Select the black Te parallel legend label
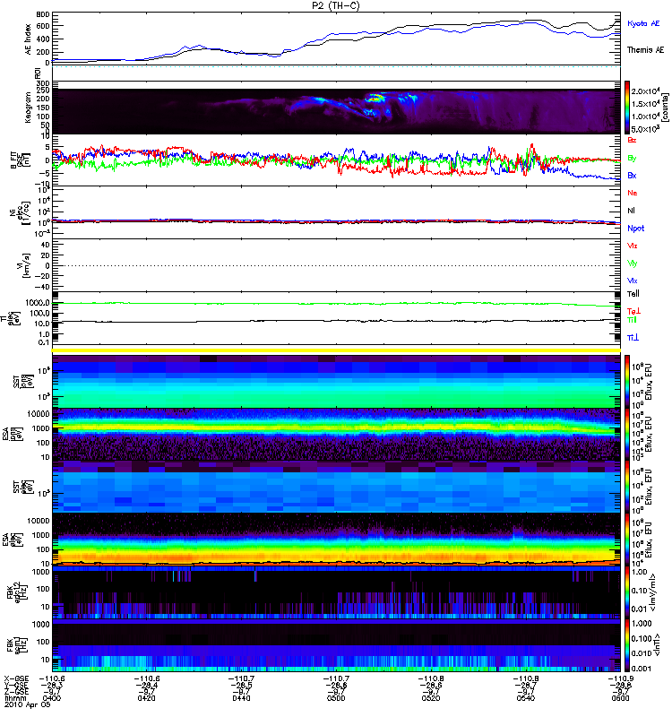 [633, 294]
